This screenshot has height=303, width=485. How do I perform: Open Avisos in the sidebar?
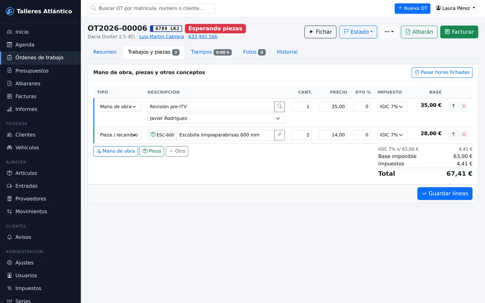click(x=40, y=237)
